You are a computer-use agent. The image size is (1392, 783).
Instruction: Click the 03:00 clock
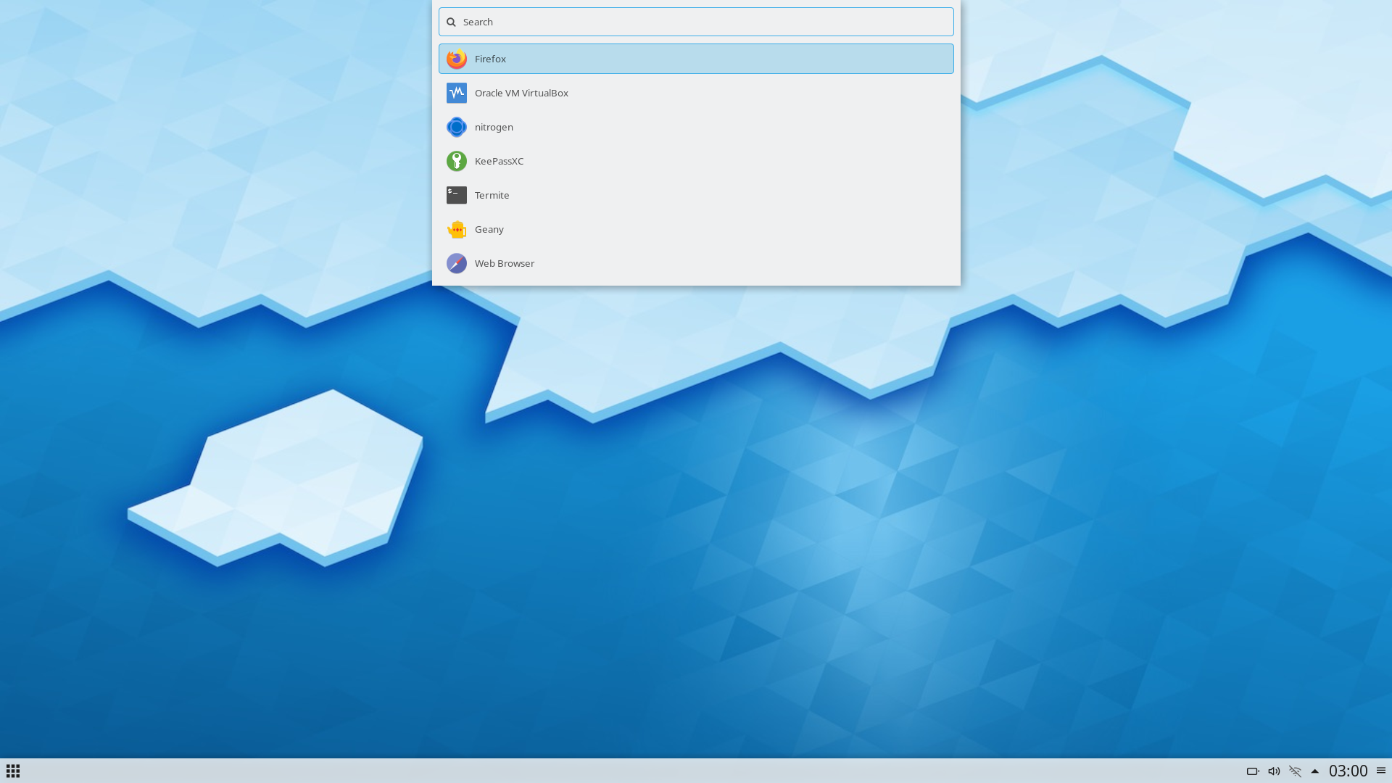pos(1348,771)
